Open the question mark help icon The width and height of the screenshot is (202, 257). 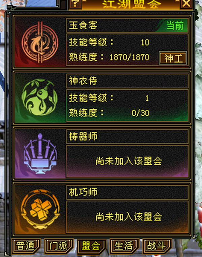(x=75, y=4)
